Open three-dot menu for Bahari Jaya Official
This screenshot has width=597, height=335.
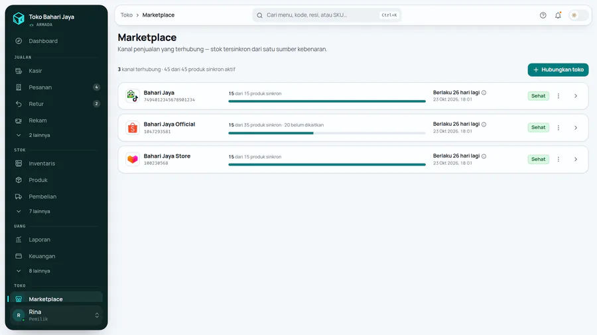pos(558,128)
